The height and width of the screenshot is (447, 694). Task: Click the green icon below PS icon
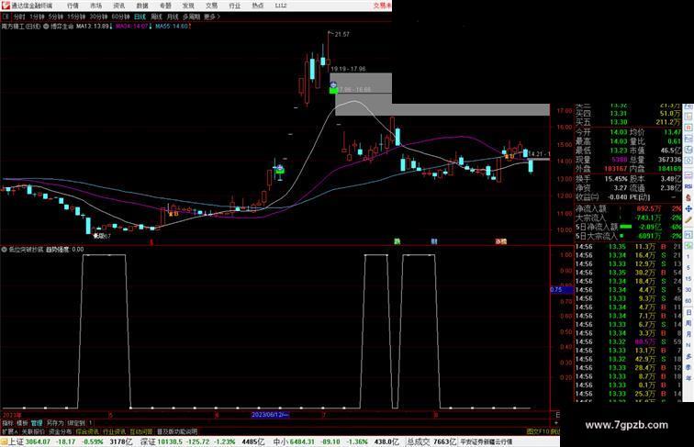click(688, 245)
